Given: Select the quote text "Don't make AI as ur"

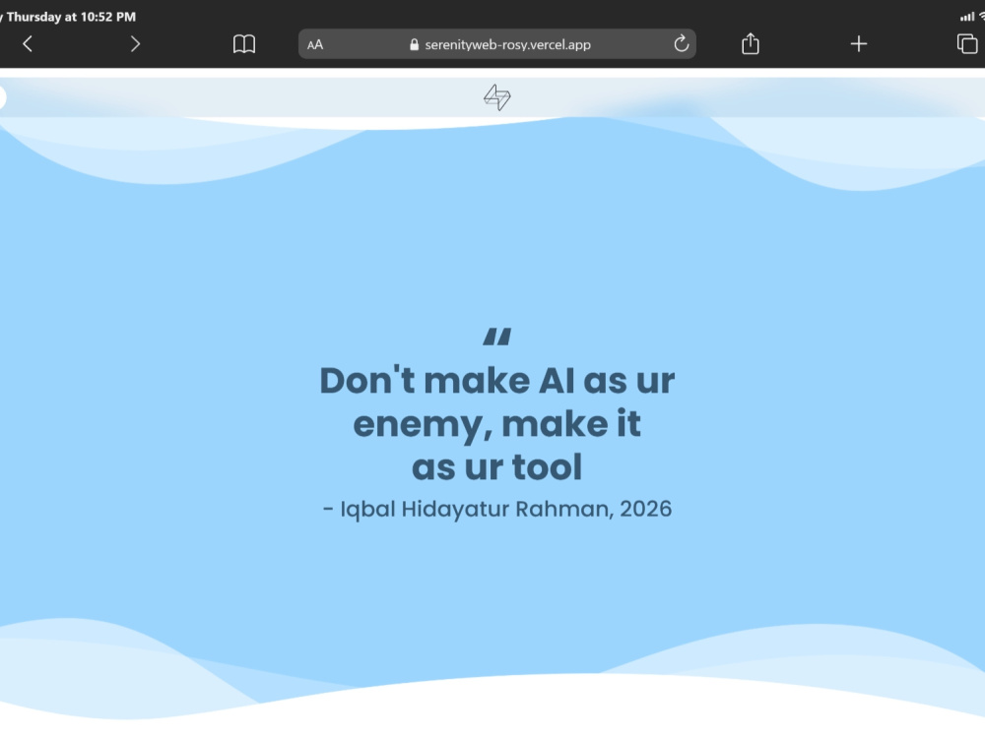Looking at the screenshot, I should pos(496,380).
